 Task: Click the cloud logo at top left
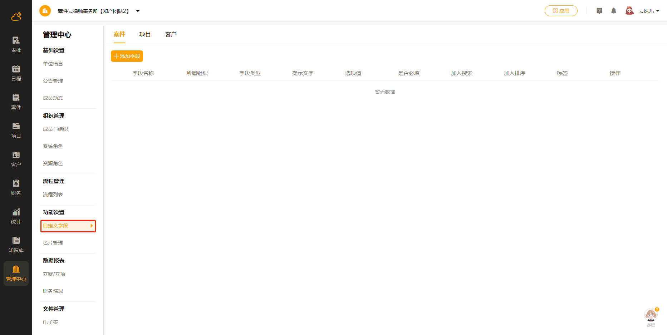(16, 16)
